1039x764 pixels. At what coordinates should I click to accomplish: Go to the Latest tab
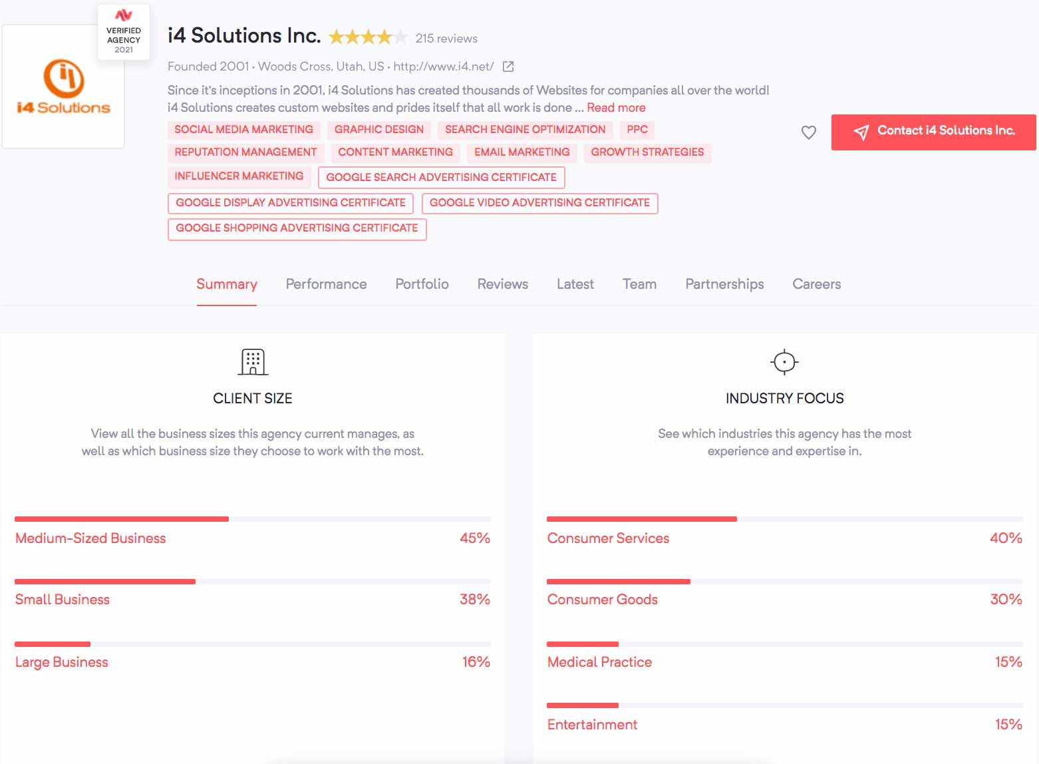click(x=575, y=284)
